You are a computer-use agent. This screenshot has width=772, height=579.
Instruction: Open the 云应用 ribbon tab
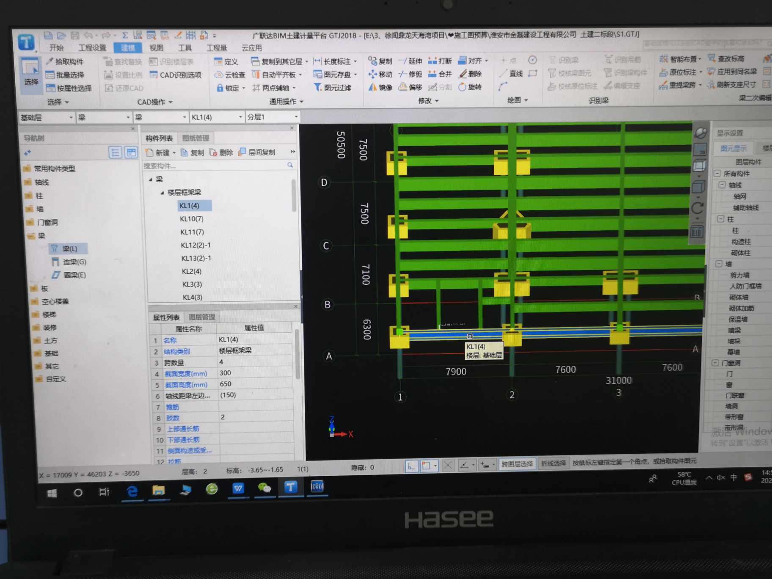tap(251, 48)
